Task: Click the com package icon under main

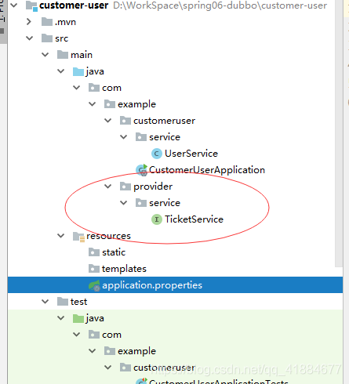Action: point(94,88)
